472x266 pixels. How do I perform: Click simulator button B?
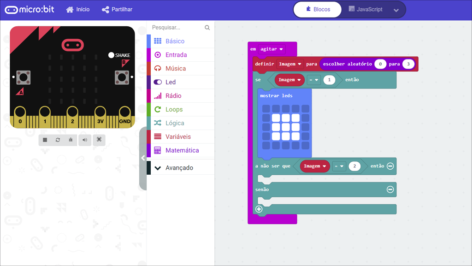tap(122, 77)
